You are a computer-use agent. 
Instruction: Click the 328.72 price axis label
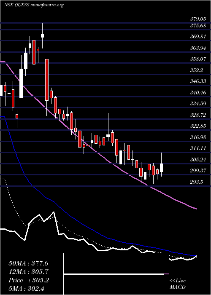pyautogui.click(x=198, y=115)
